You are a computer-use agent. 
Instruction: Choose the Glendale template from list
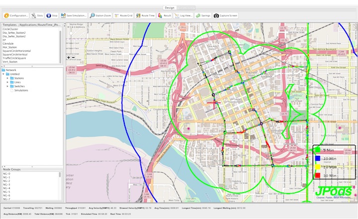click(8, 43)
